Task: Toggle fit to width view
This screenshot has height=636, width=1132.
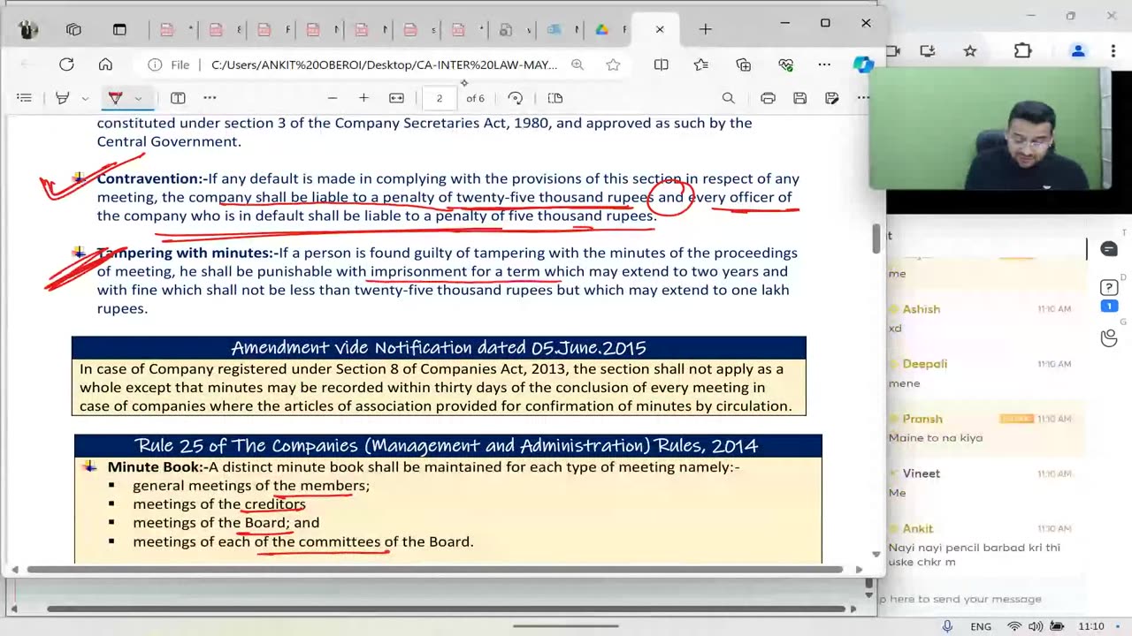Action: pos(396,98)
